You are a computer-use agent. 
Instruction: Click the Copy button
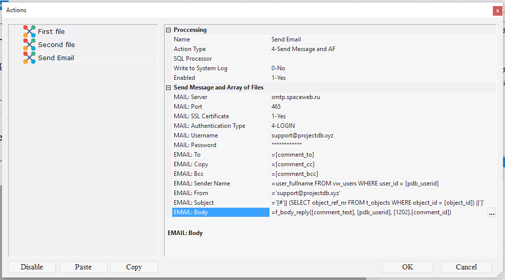(x=134, y=267)
